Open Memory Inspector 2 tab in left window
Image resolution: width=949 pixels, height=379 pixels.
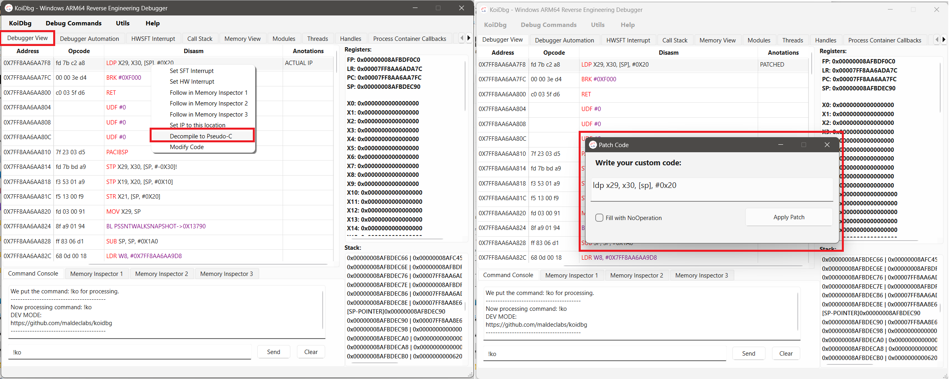(162, 274)
